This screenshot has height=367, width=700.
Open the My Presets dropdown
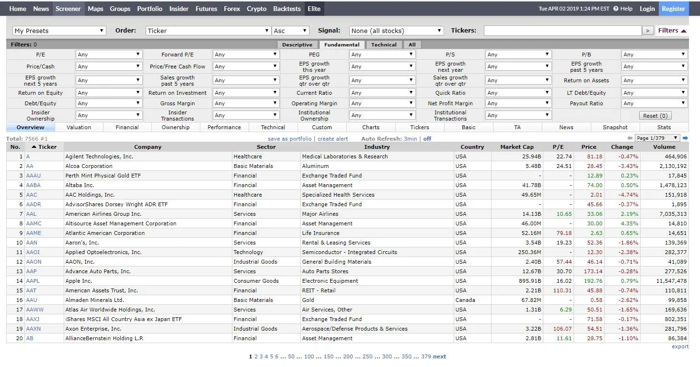[x=59, y=31]
